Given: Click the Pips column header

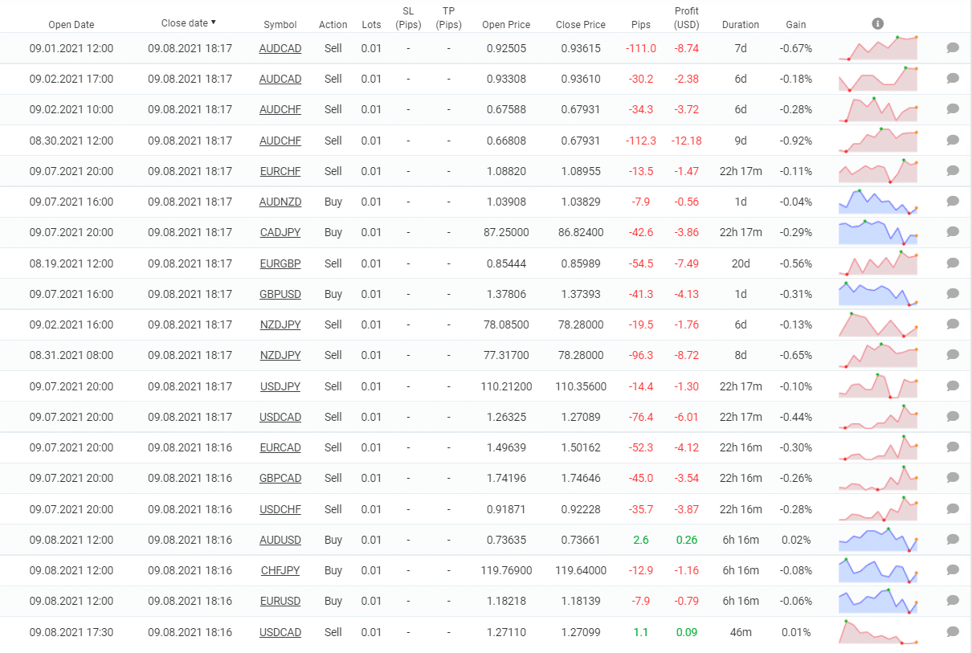Looking at the screenshot, I should [x=640, y=25].
